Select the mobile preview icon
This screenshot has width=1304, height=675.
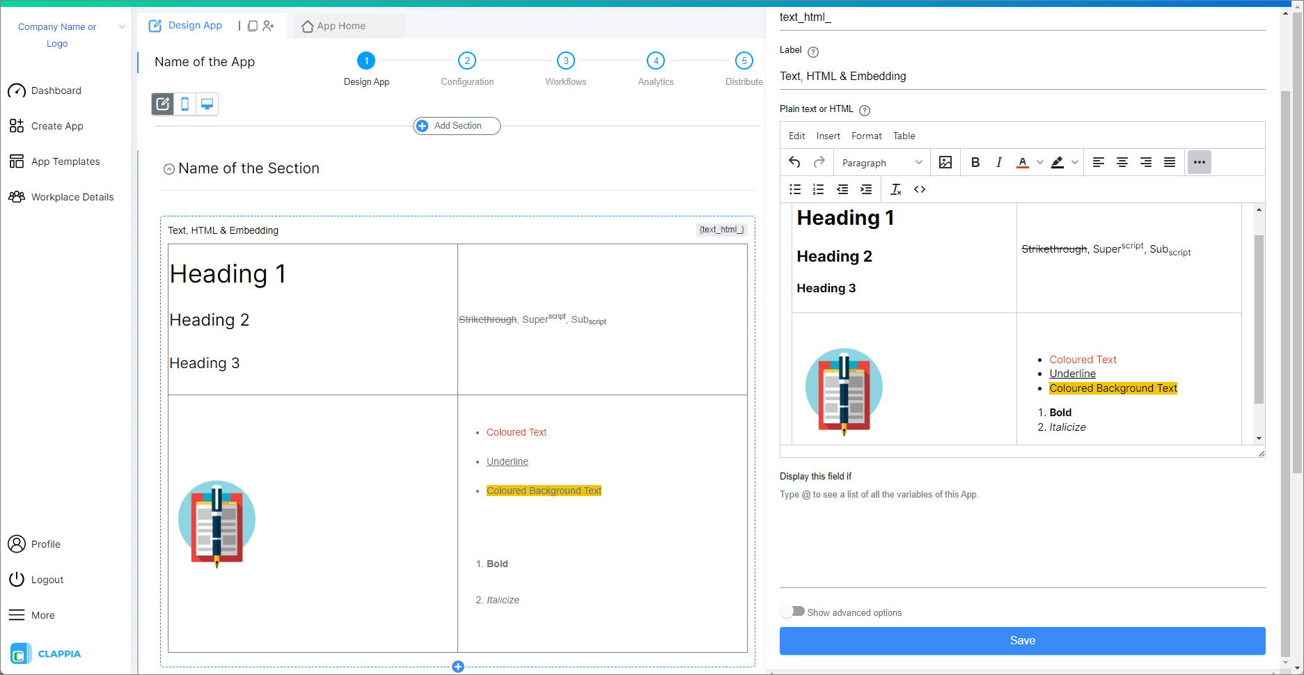[184, 104]
